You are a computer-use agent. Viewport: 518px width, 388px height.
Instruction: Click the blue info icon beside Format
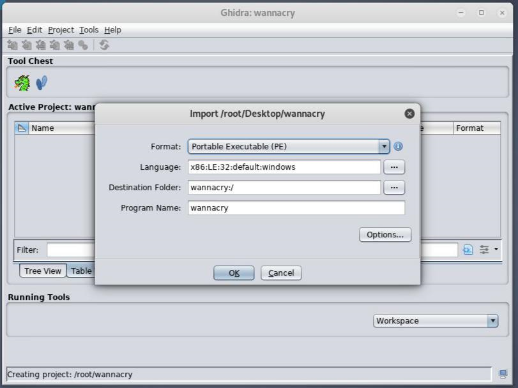(x=398, y=146)
